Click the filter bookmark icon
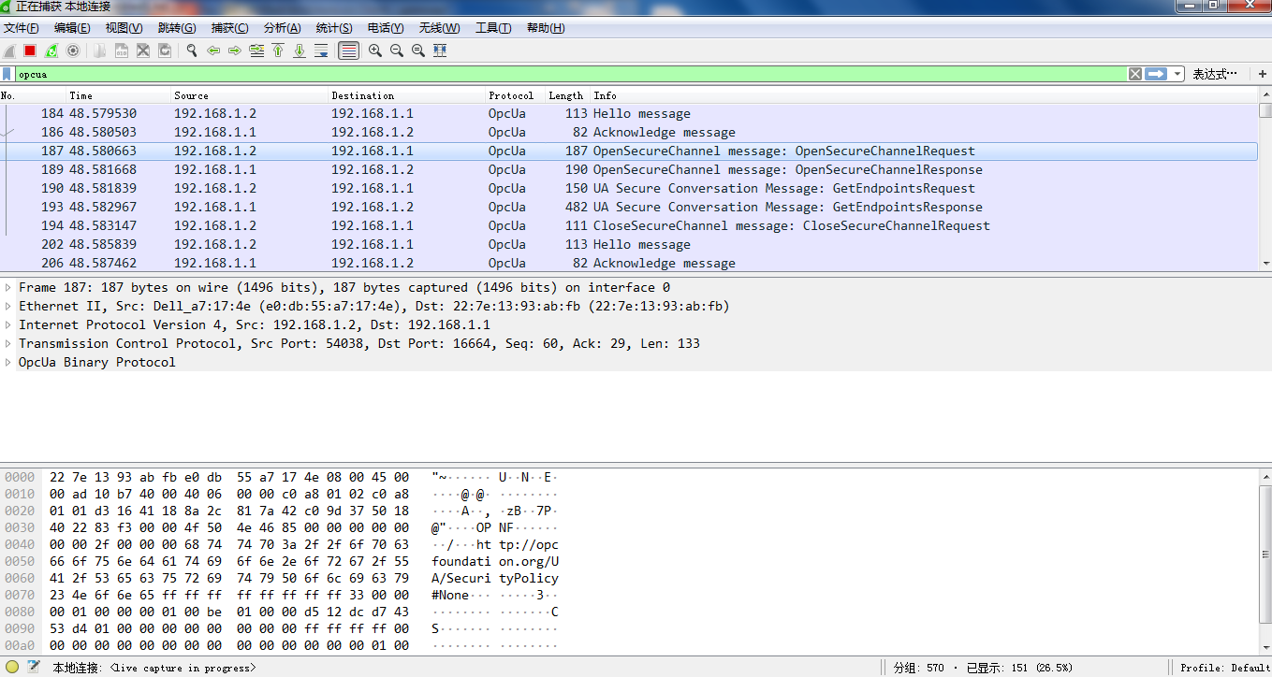Image resolution: width=1272 pixels, height=677 pixels. [7, 74]
